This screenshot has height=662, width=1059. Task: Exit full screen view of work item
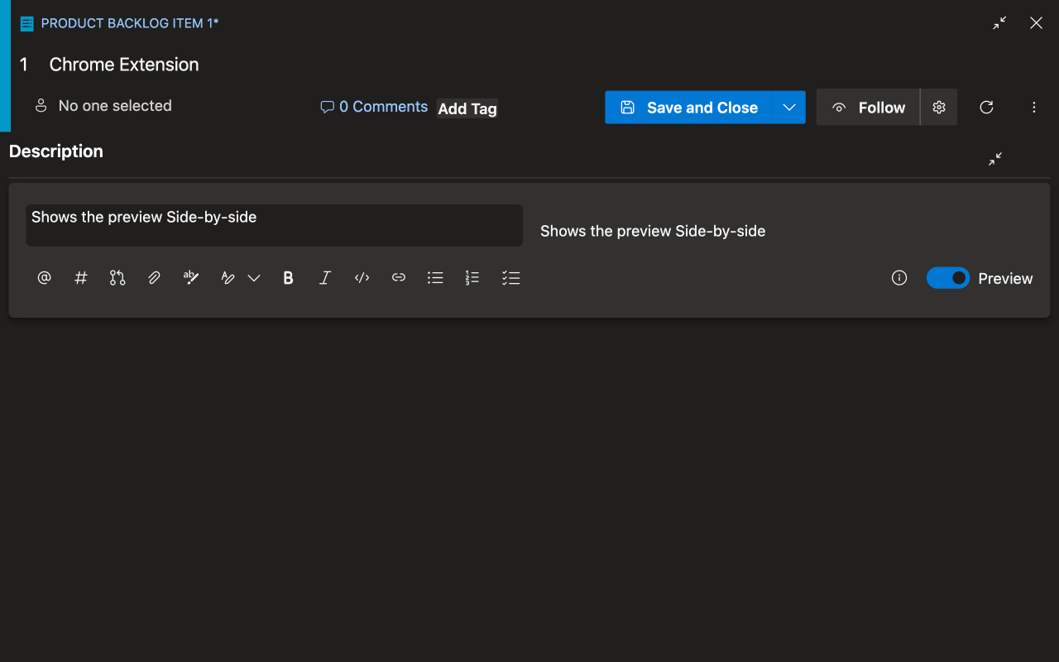click(x=999, y=23)
